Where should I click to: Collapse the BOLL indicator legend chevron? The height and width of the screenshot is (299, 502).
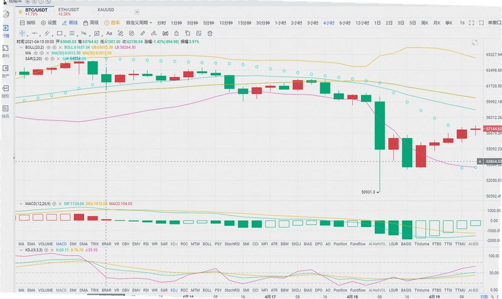pos(21,48)
